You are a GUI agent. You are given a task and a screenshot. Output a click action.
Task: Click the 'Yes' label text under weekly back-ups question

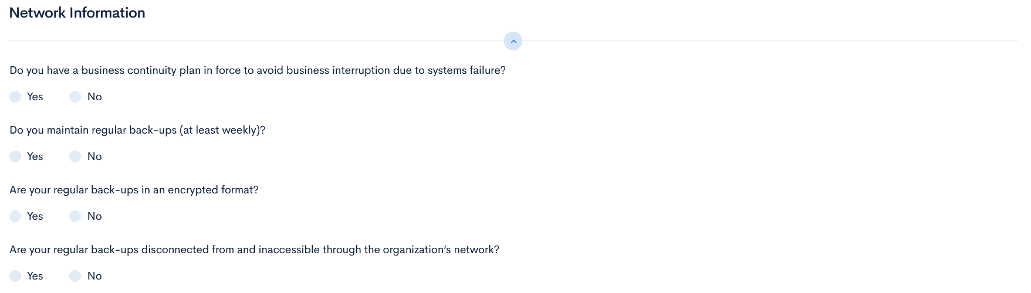coord(35,156)
